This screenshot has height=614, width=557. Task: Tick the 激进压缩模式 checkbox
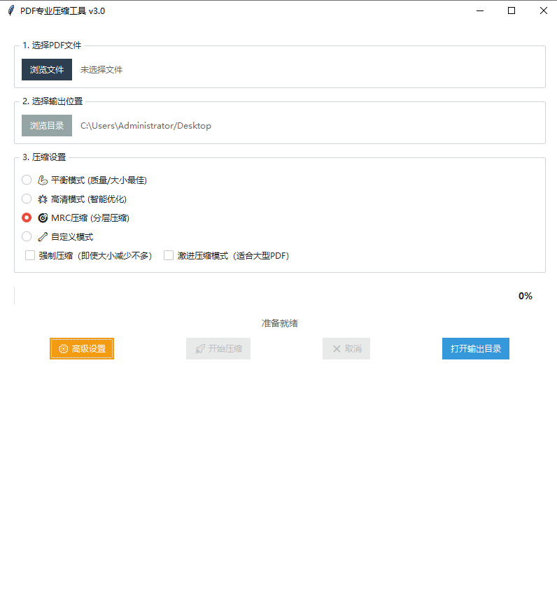pyautogui.click(x=169, y=255)
